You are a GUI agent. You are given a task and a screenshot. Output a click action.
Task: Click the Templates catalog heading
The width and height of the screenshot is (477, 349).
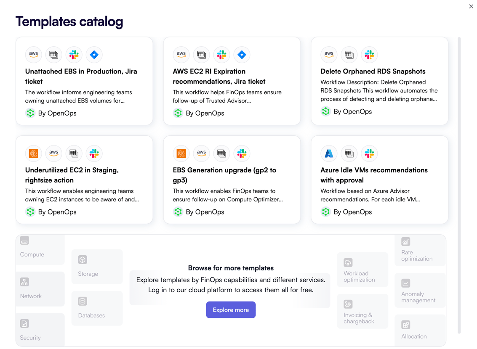69,21
